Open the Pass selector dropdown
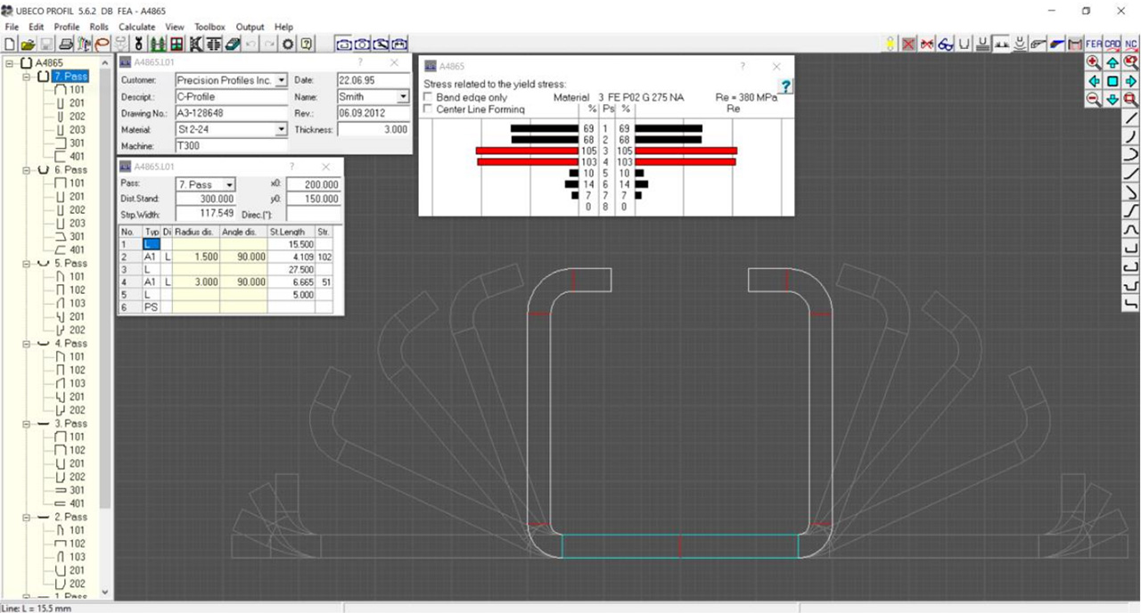 pyautogui.click(x=229, y=184)
